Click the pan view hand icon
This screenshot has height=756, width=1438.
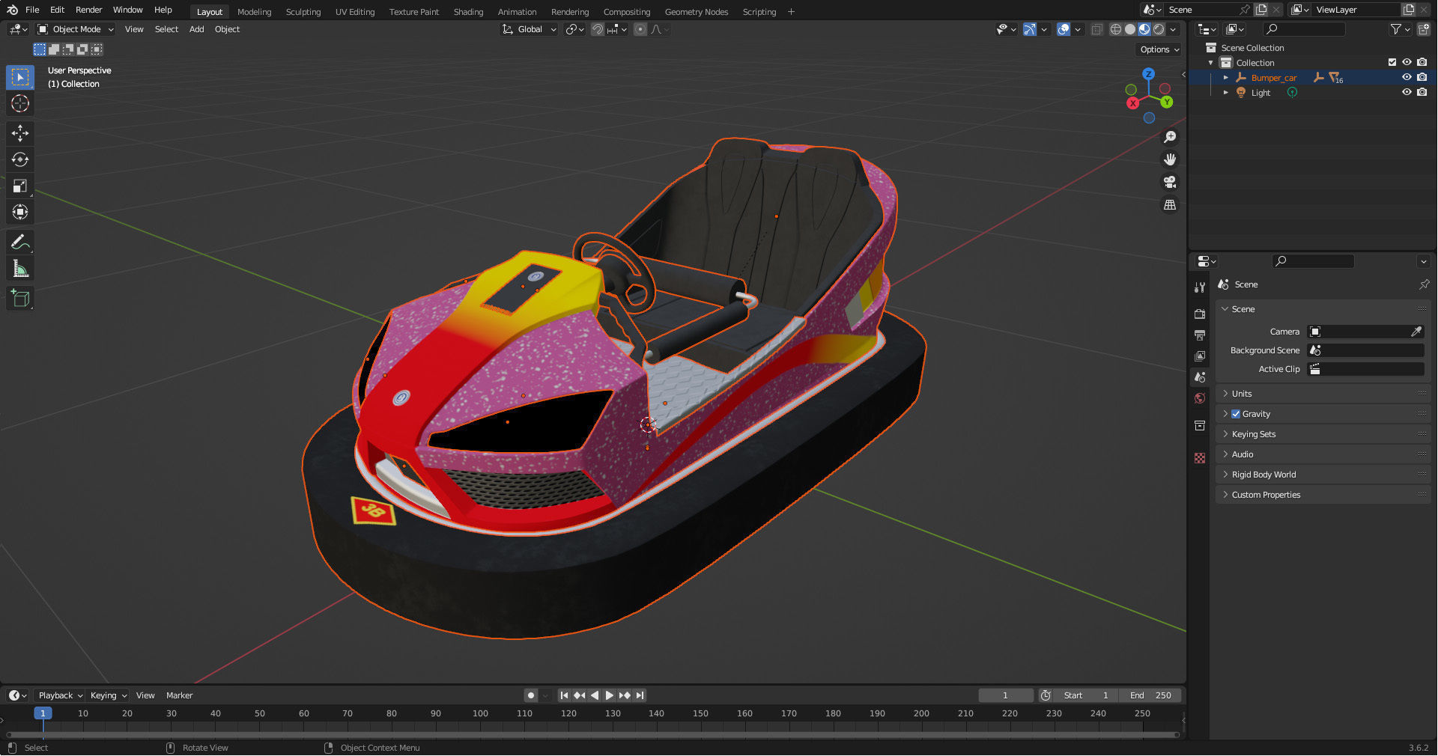click(1170, 159)
